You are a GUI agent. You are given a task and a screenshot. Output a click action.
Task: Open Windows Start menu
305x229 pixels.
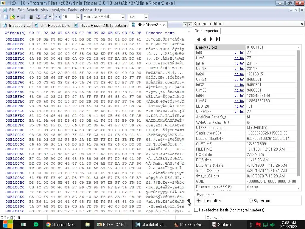(7, 225)
